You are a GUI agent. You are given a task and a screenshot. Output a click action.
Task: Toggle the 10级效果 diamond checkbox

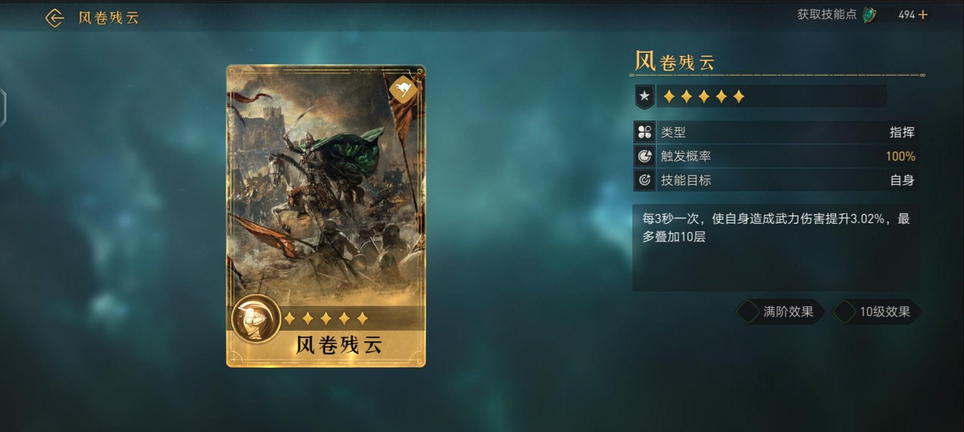click(x=844, y=312)
